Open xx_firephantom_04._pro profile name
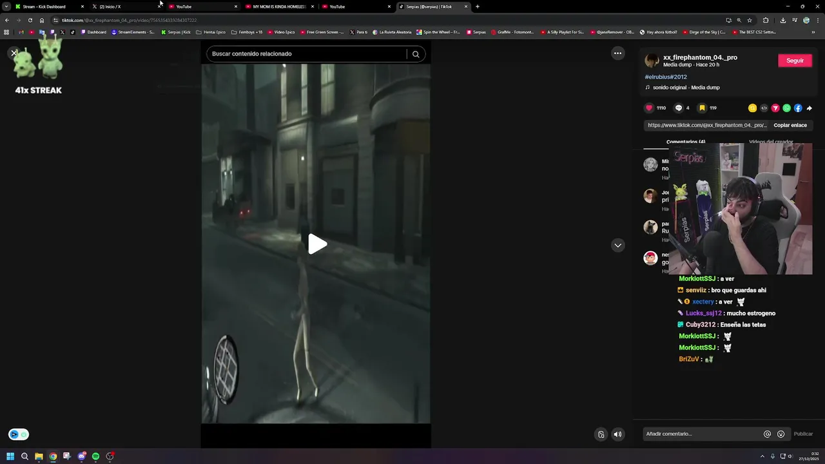The image size is (825, 464). coord(700,57)
